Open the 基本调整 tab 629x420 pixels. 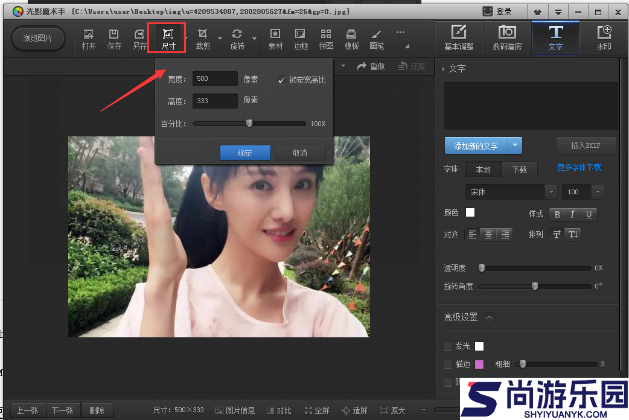(x=459, y=38)
